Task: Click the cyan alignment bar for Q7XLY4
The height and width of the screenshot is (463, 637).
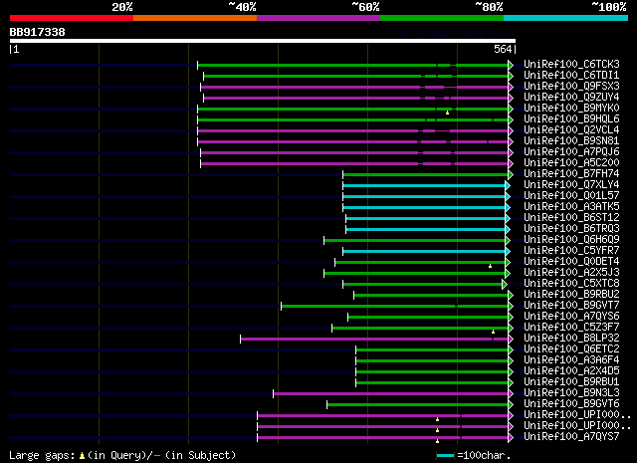Action: coord(424,186)
